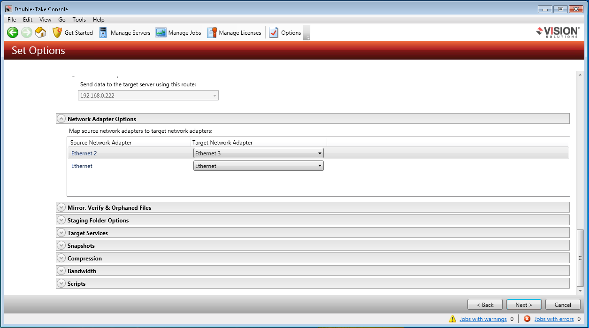Click the Options checklist icon
The width and height of the screenshot is (589, 328).
(x=274, y=32)
